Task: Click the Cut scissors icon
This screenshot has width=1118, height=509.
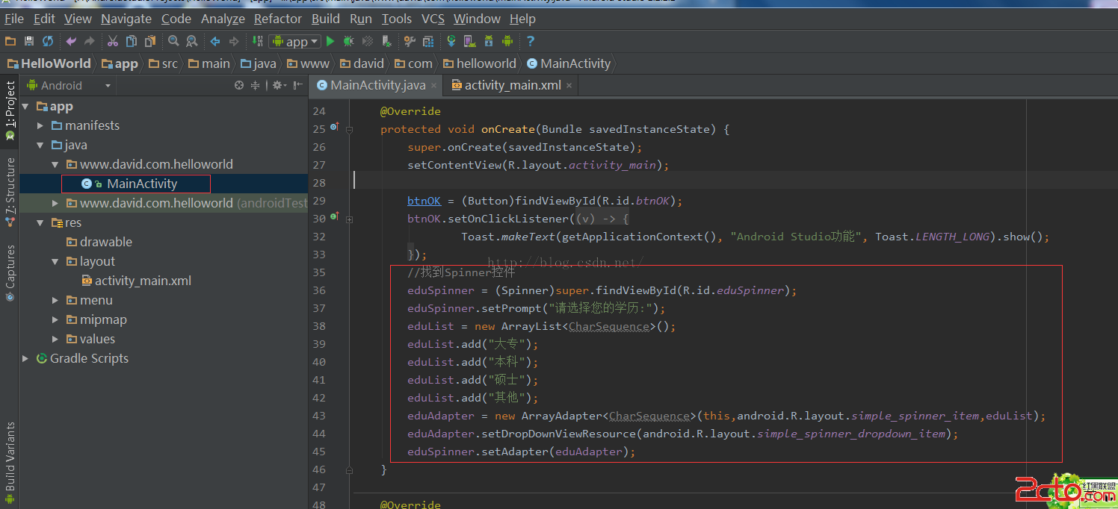Action: click(x=113, y=42)
